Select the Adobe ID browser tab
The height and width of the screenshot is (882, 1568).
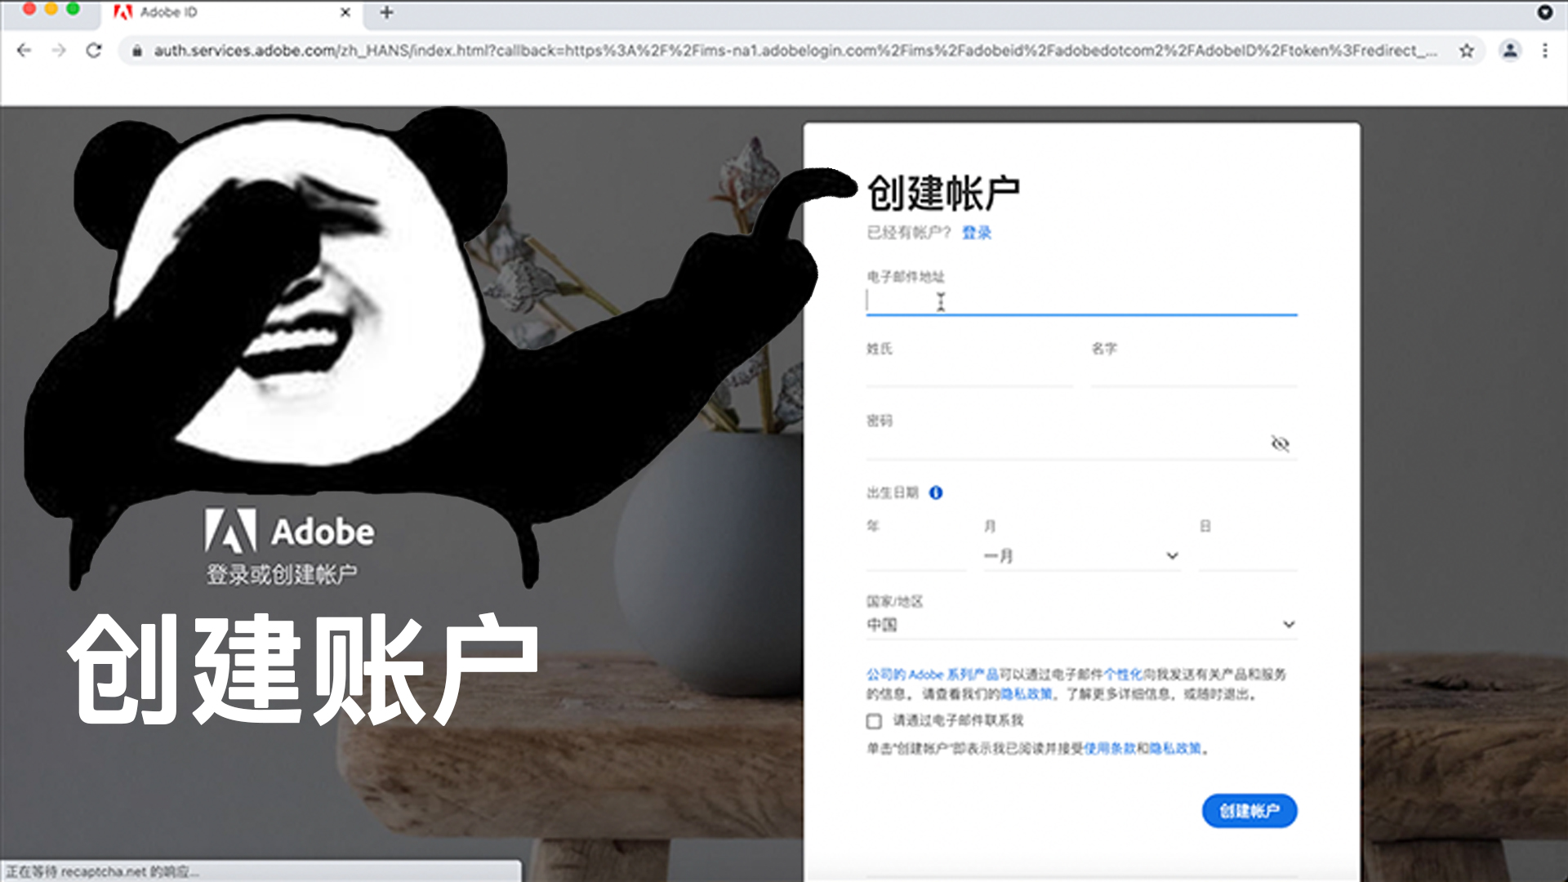tap(233, 12)
